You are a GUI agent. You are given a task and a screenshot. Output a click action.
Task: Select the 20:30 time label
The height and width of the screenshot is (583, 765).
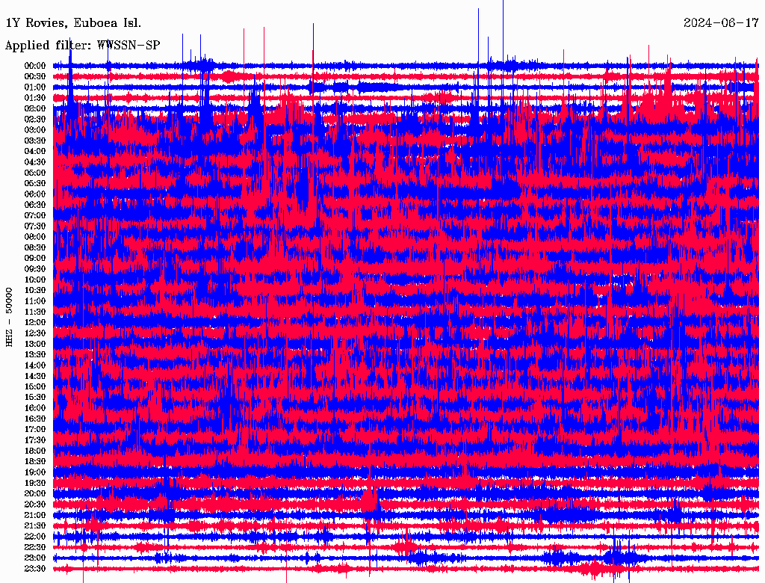point(35,505)
